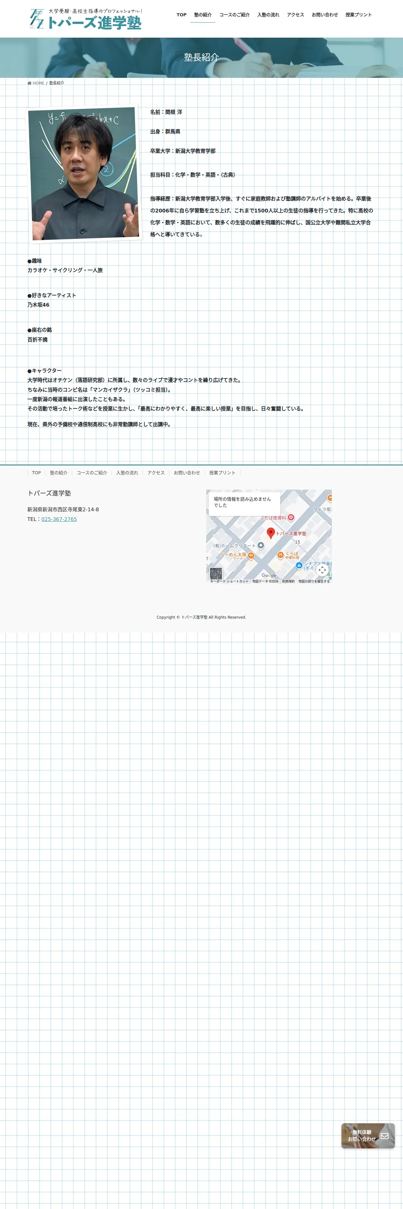The width and height of the screenshot is (403, 1209).
Task: Open キーボード ショートカット on map
Action: (229, 581)
